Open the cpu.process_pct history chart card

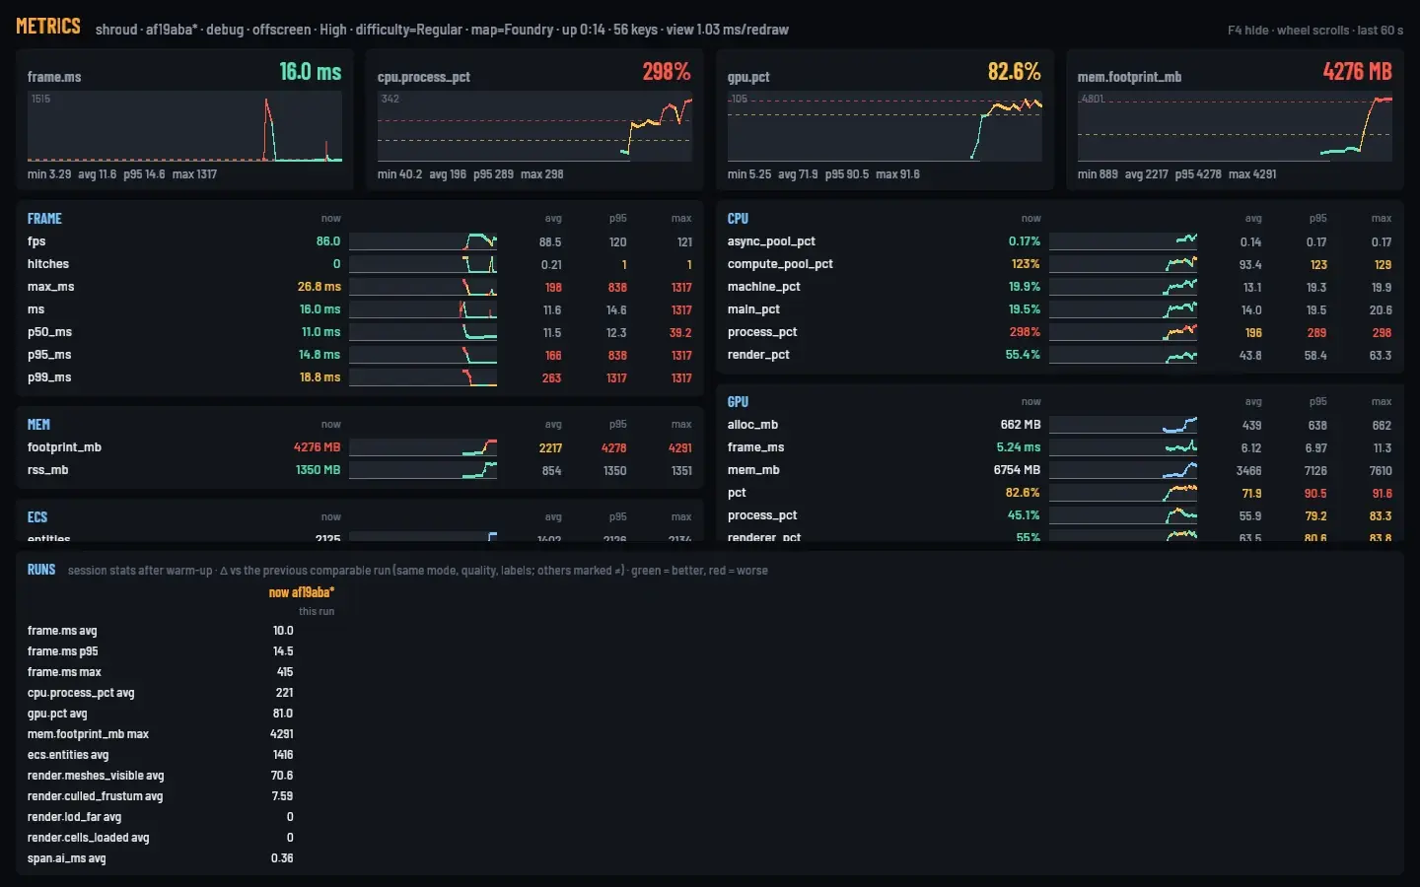pyautogui.click(x=534, y=119)
